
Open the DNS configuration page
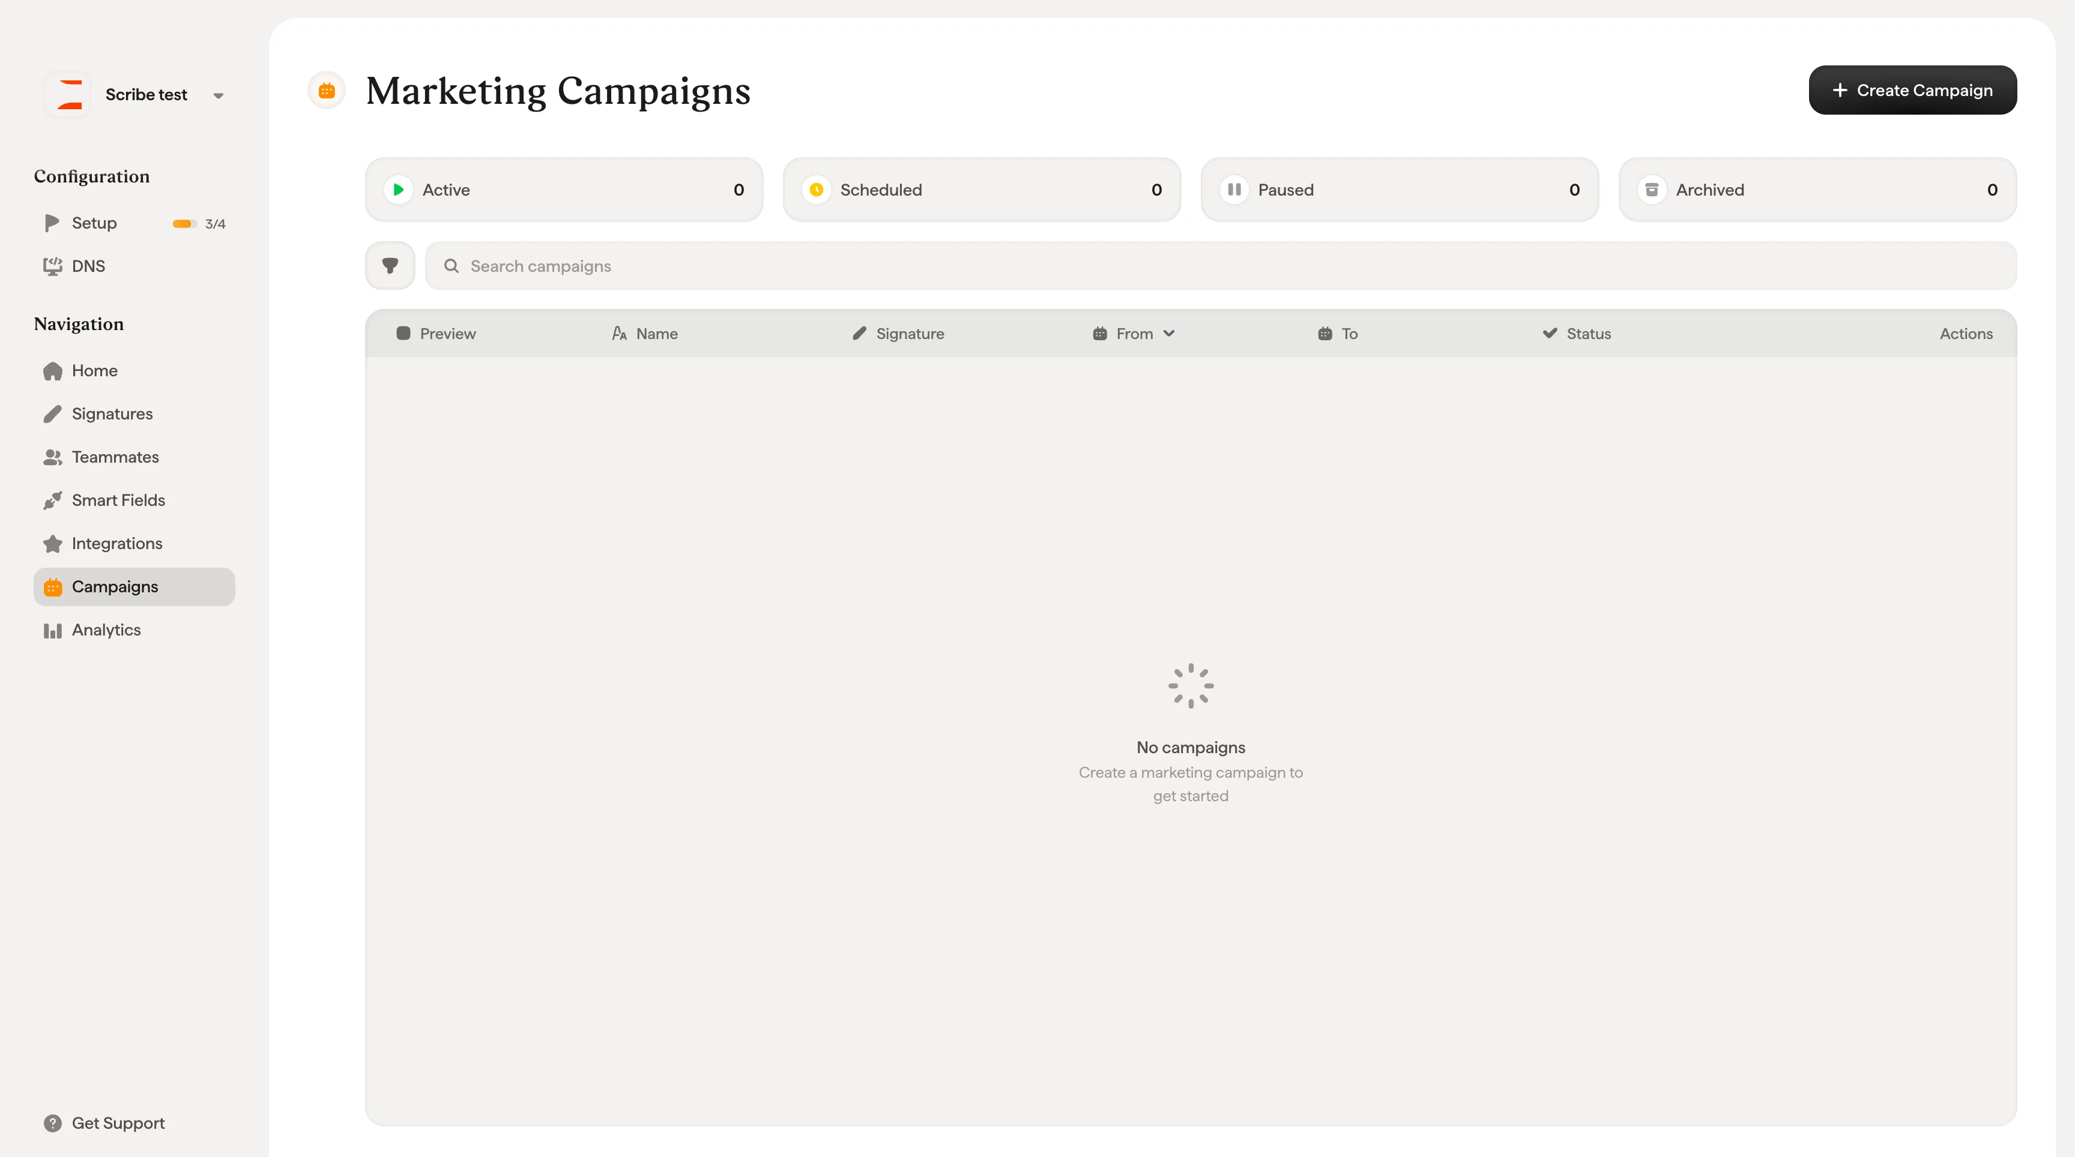pos(134,266)
